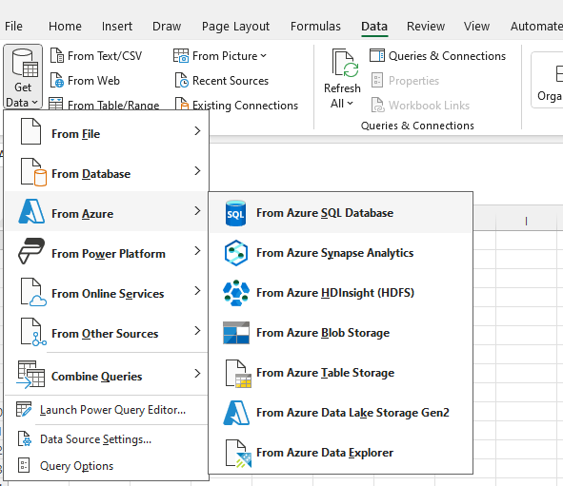Image resolution: width=563 pixels, height=486 pixels.
Task: Switch to the Draw tab
Action: 167,27
